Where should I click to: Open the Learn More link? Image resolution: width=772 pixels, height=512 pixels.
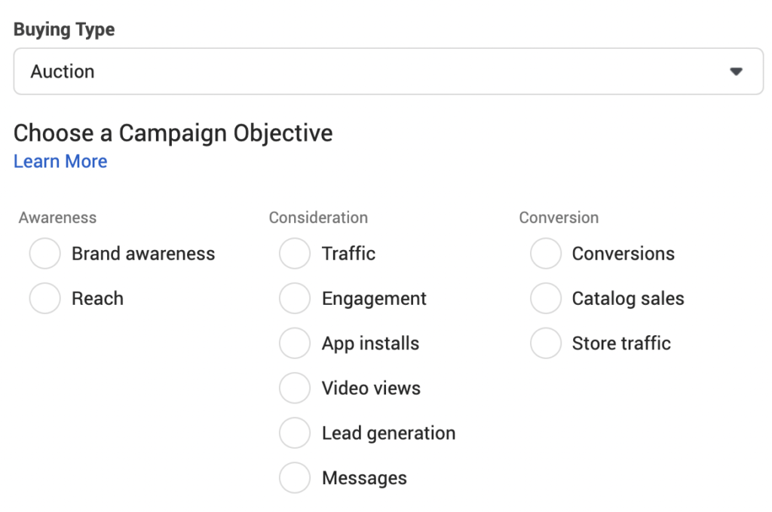(x=60, y=161)
